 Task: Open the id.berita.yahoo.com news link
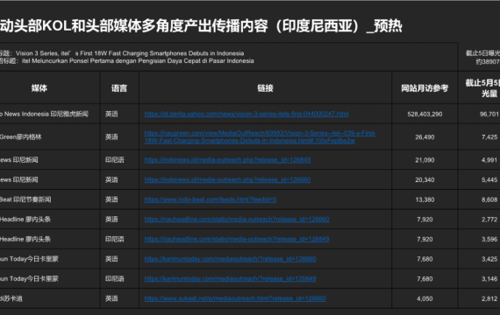246,114
